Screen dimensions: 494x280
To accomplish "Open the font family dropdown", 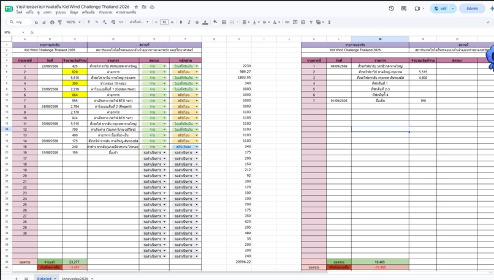I will [x=139, y=22].
